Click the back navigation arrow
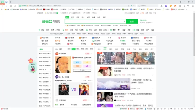195x110 pixels. (3, 6)
